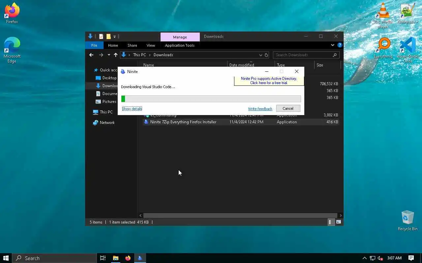Open Firefox from the taskbar
Image resolution: width=422 pixels, height=263 pixels.
(x=128, y=258)
